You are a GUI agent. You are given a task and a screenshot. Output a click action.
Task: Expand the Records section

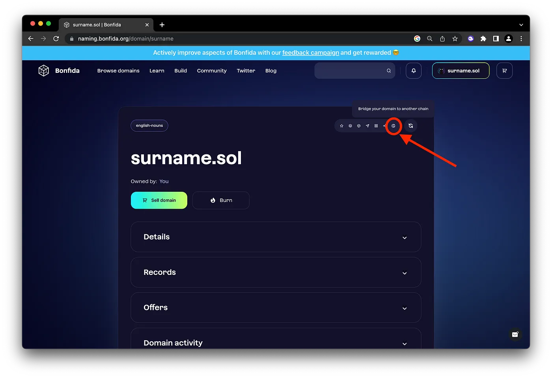(x=276, y=272)
